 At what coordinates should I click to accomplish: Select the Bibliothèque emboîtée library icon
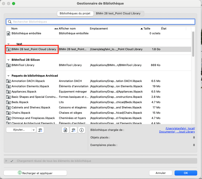click(9, 33)
